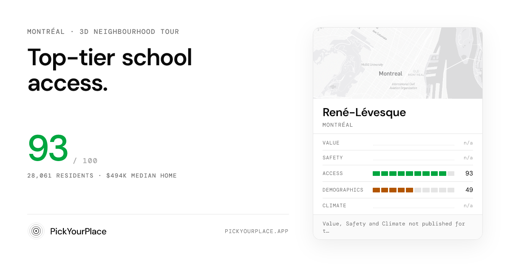510x267 pixels.
Task: Click the green Access score bar
Action: click(414, 173)
